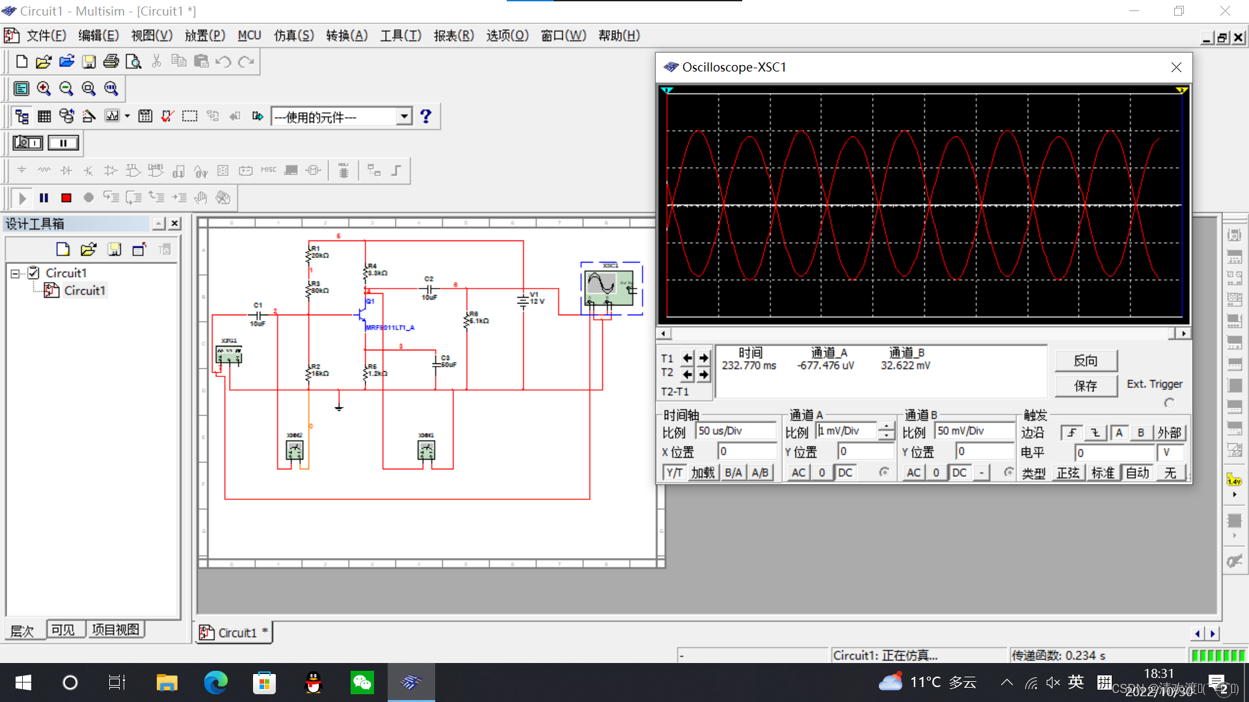Viewport: 1249px width, 702px height.
Task: Click the XFG1 function generator on schematic
Action: (x=229, y=355)
